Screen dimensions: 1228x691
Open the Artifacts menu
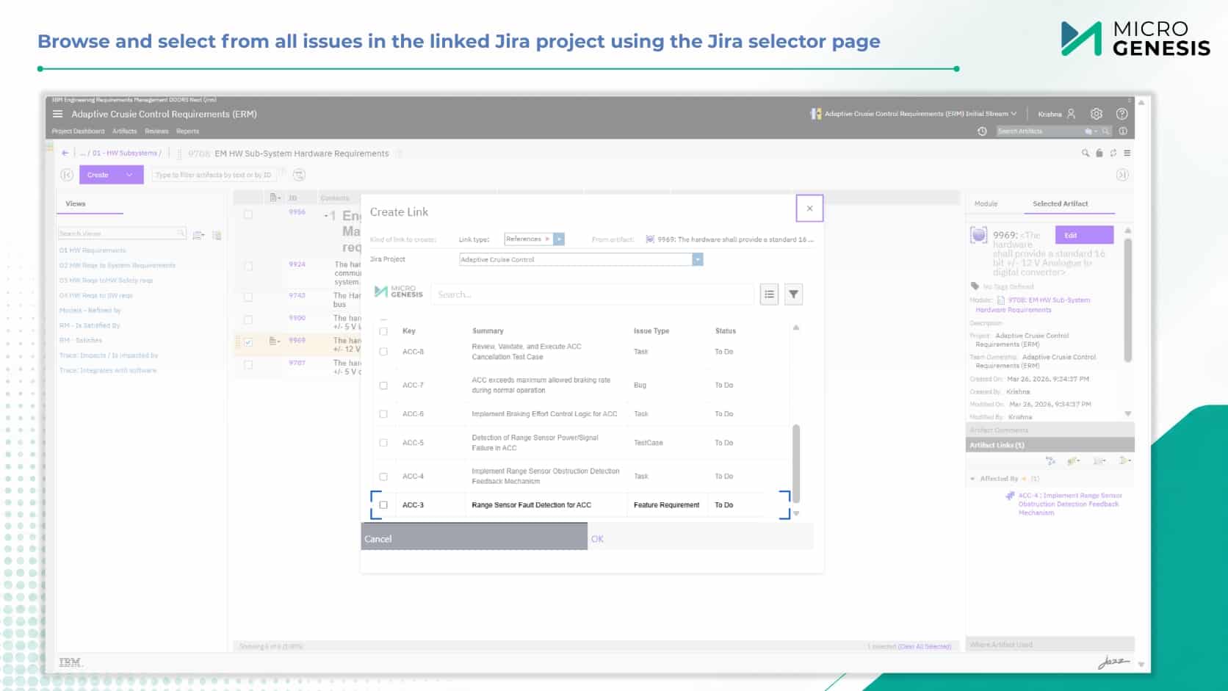point(125,131)
